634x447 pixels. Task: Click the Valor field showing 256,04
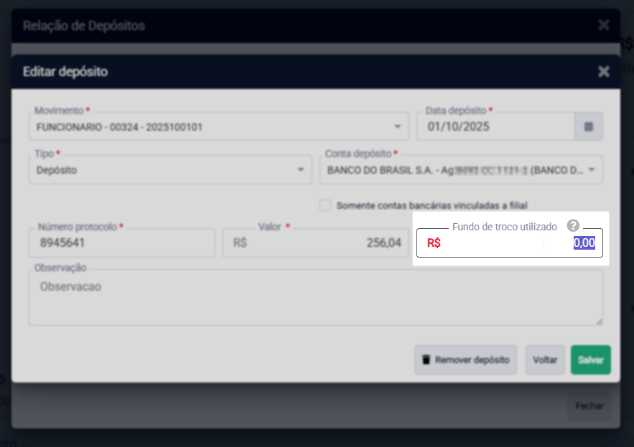coord(316,243)
